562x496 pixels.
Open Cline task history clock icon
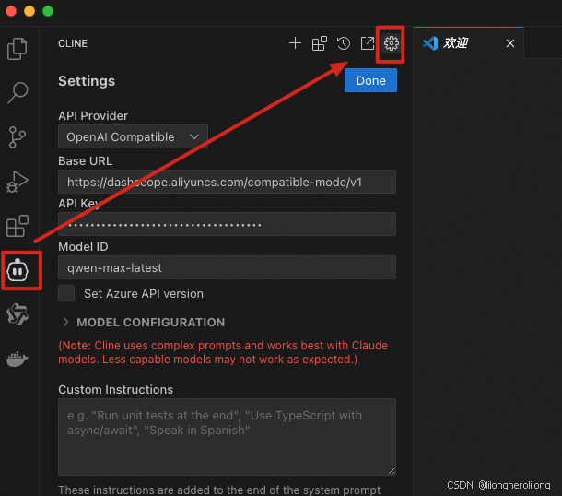[344, 43]
